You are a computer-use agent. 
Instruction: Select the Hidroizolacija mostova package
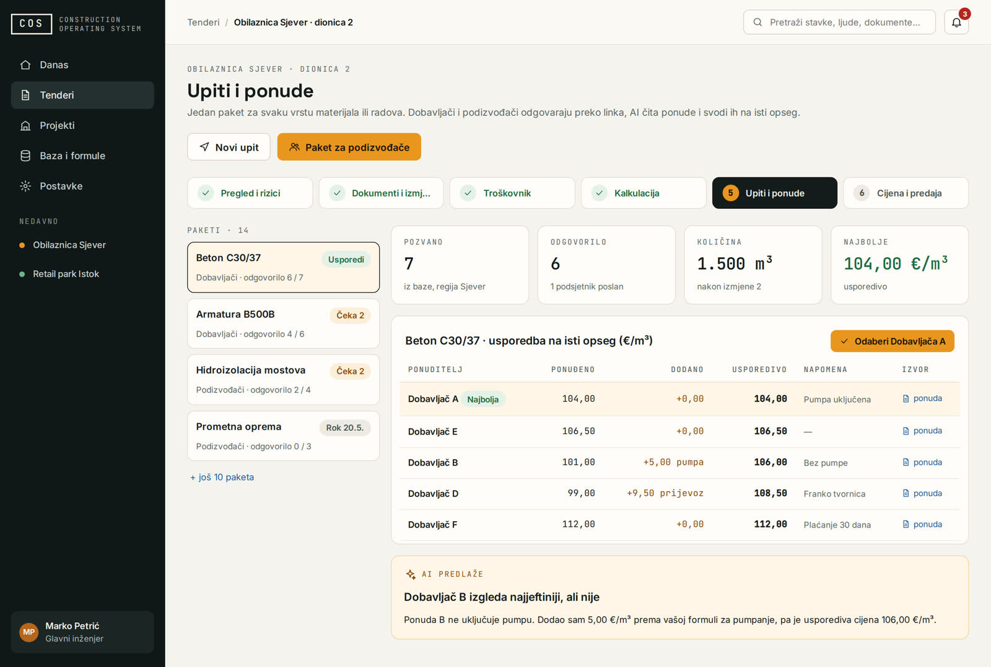point(283,379)
